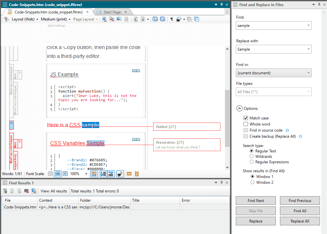
Task: Click the copy link in JS Example snippet
Action: coord(136,70)
